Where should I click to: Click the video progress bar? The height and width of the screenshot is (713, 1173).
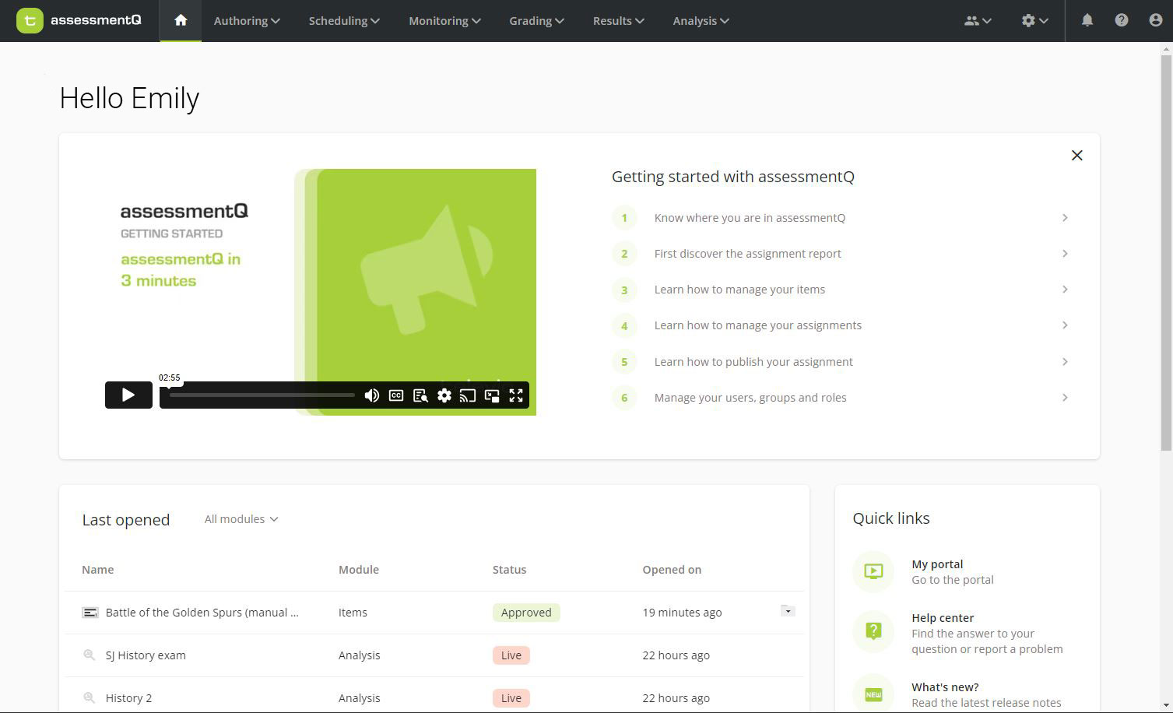tap(261, 395)
